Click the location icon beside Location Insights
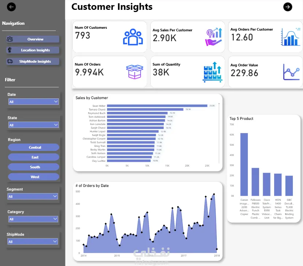The width and height of the screenshot is (303, 266). (10, 50)
